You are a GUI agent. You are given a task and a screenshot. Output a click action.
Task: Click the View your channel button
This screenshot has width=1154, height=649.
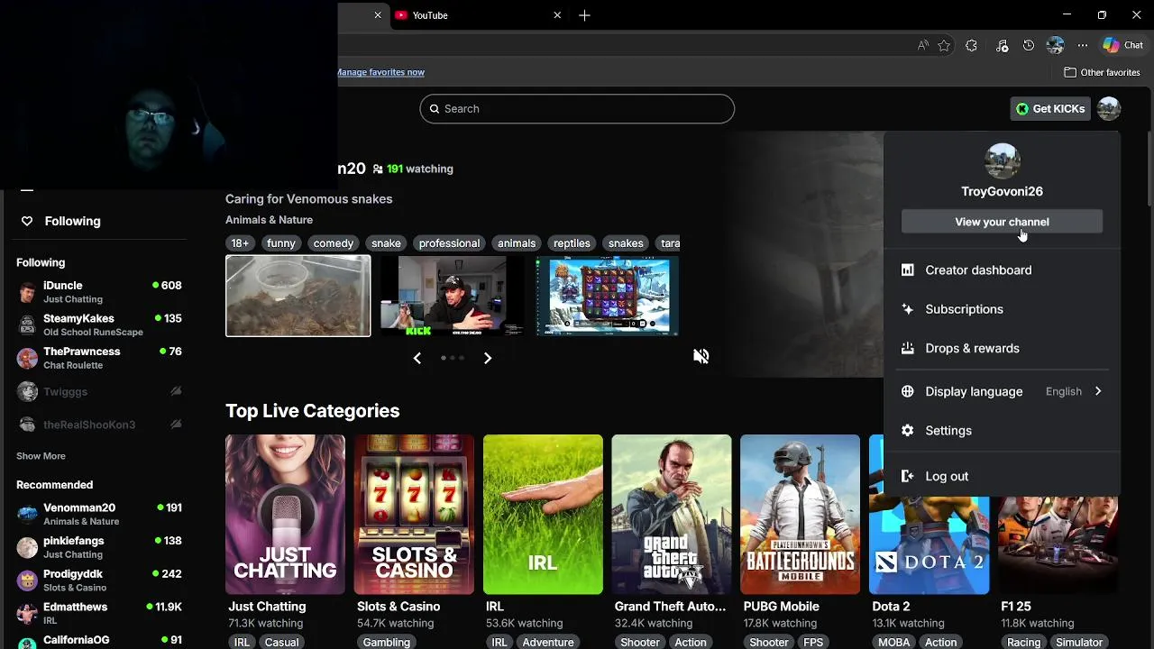[1002, 222]
